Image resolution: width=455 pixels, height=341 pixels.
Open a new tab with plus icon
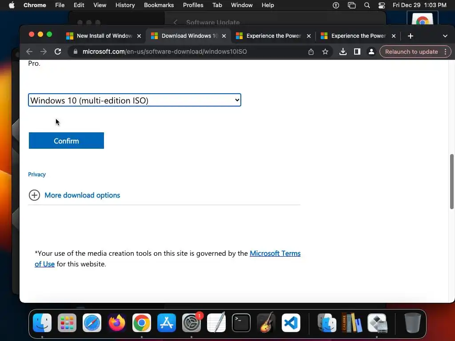tap(410, 36)
